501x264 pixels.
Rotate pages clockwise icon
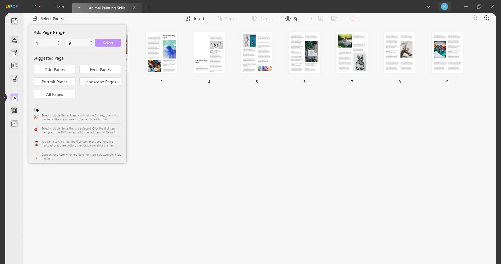[334, 19]
